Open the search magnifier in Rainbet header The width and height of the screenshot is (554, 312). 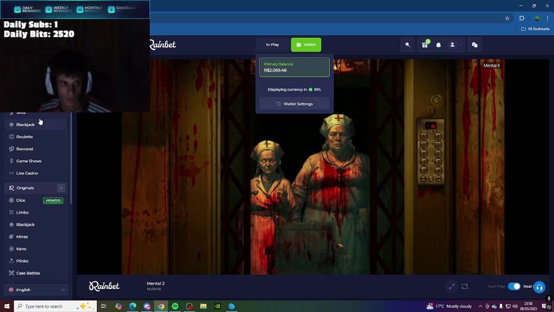408,45
